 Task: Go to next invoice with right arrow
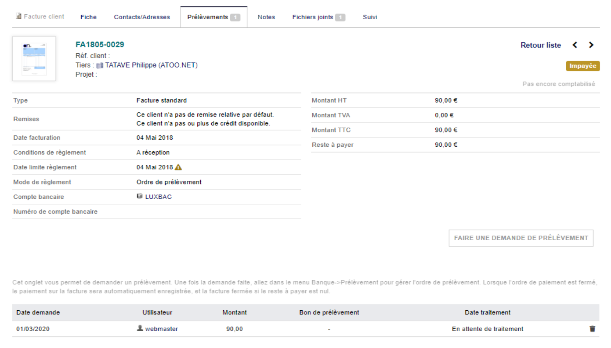[591, 45]
